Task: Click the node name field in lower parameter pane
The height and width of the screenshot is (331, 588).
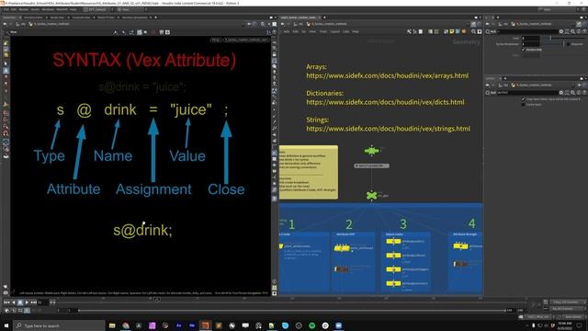Action: [528, 93]
